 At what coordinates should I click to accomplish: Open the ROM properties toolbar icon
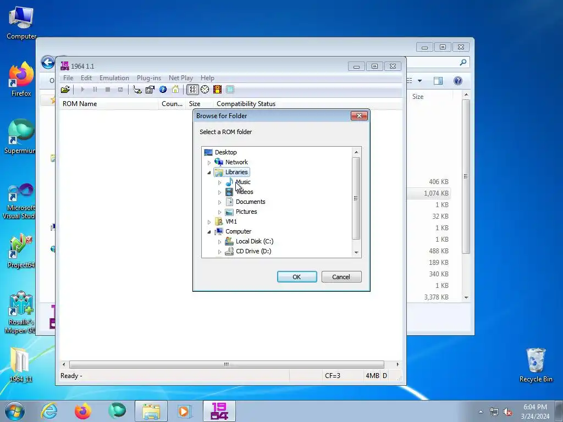tap(150, 90)
